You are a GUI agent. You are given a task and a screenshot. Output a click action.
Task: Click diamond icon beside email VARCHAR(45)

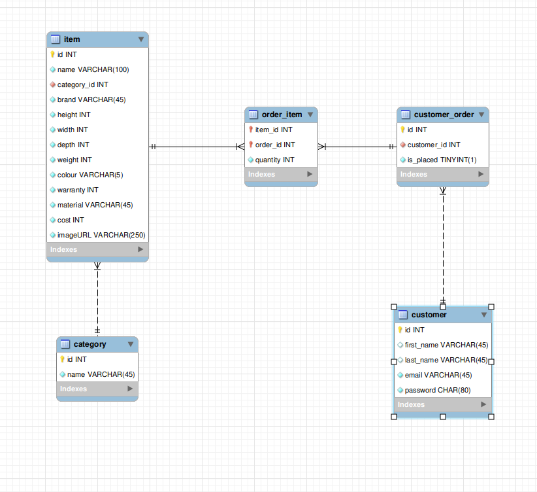(400, 375)
